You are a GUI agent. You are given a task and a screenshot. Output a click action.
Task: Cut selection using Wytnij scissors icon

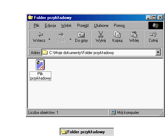coord(100,34)
